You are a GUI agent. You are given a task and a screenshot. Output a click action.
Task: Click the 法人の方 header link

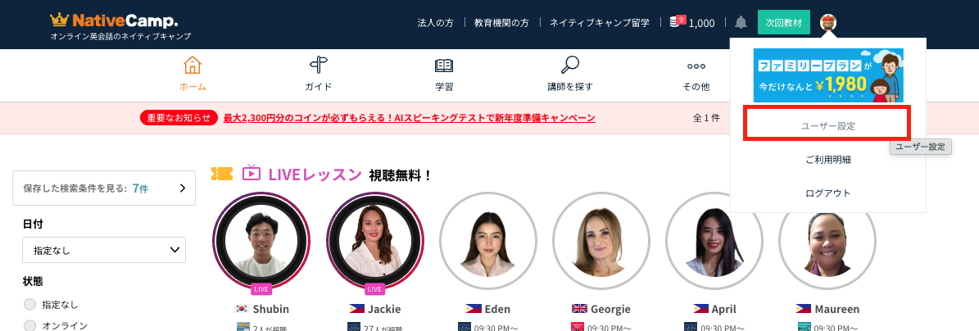tap(435, 22)
